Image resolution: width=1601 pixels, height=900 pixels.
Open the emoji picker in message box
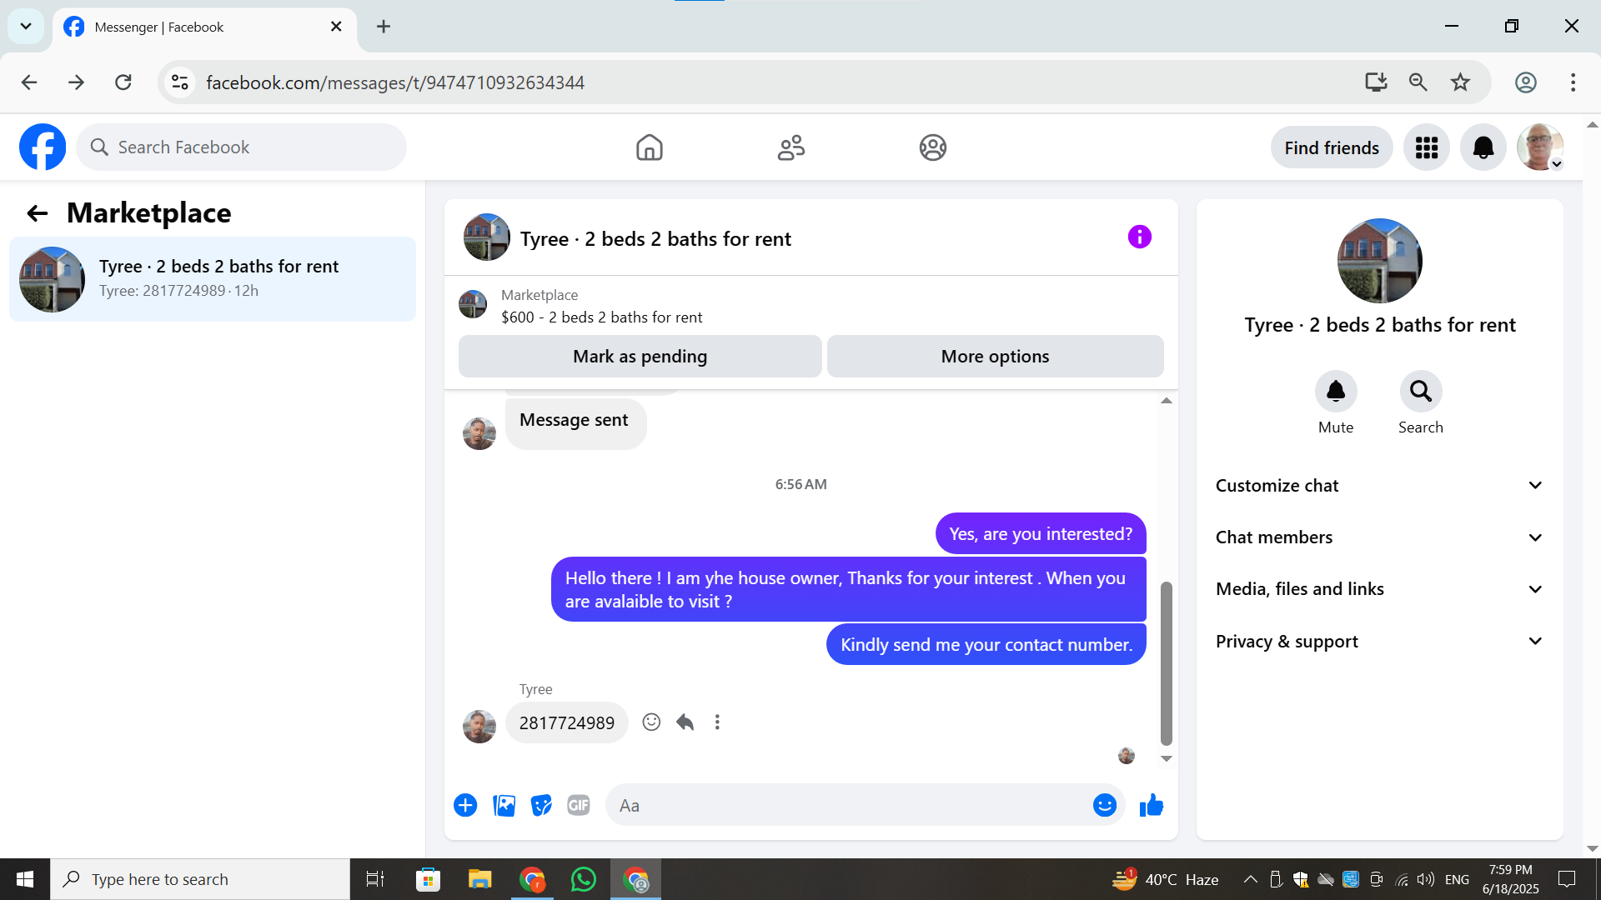(1105, 805)
